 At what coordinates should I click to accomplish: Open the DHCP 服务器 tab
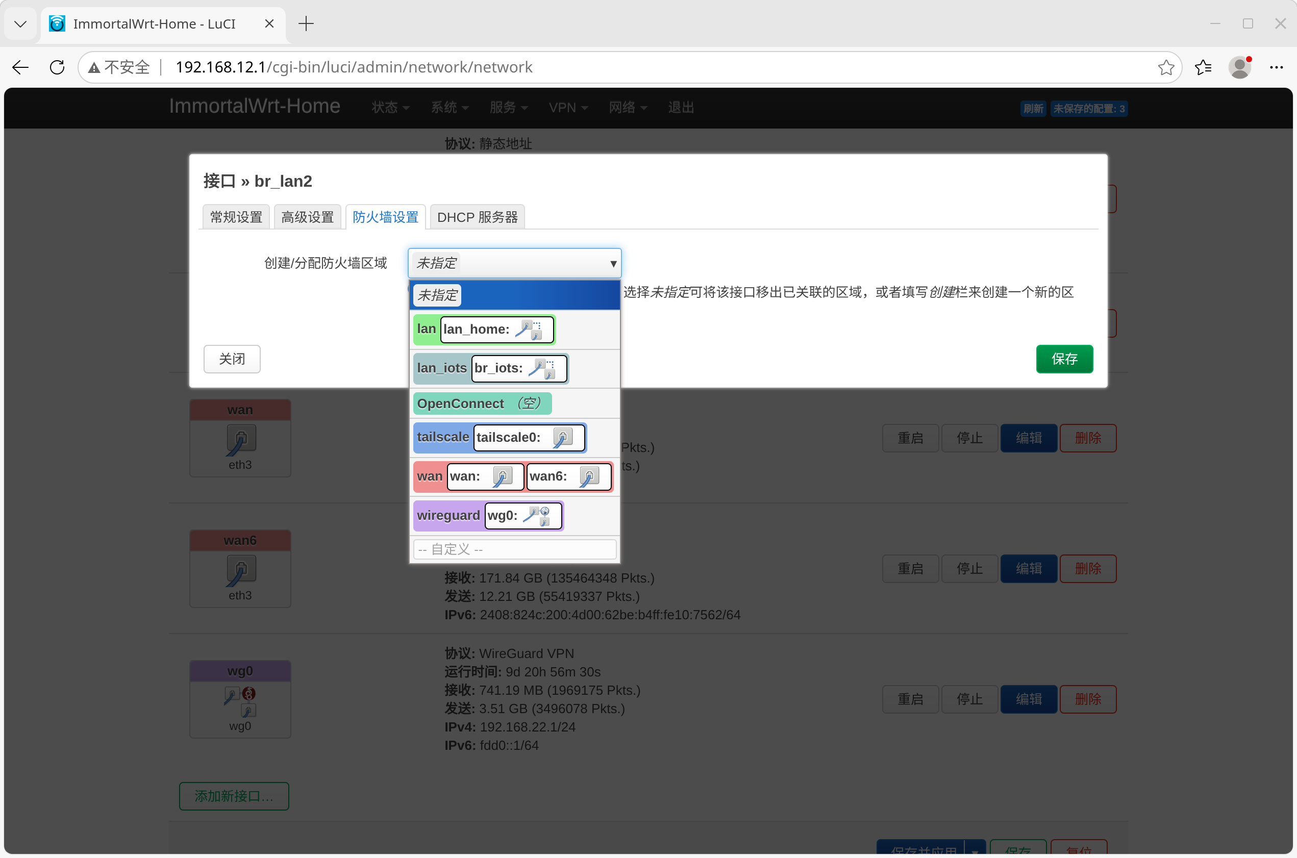(477, 217)
